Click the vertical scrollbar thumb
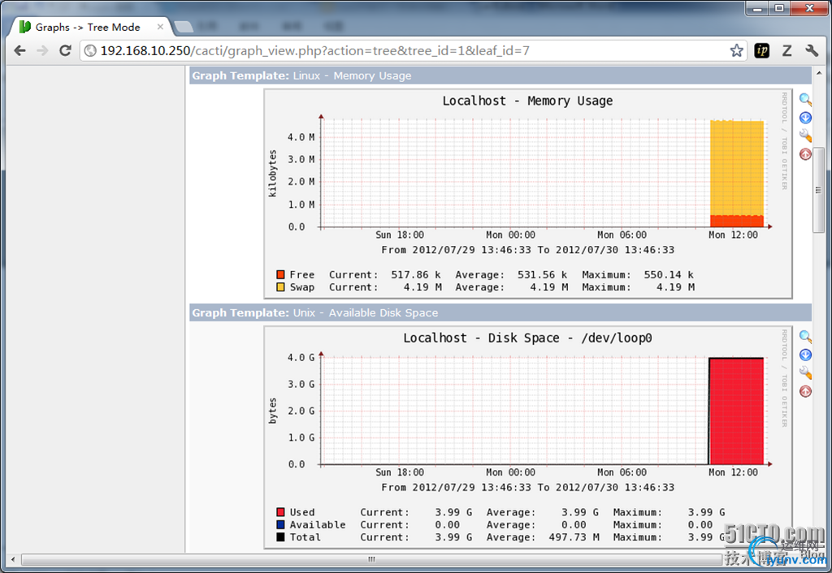The width and height of the screenshot is (832, 573). [818, 190]
